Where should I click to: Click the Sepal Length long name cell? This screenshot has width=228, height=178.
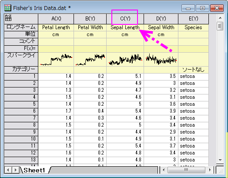[x=125, y=27]
